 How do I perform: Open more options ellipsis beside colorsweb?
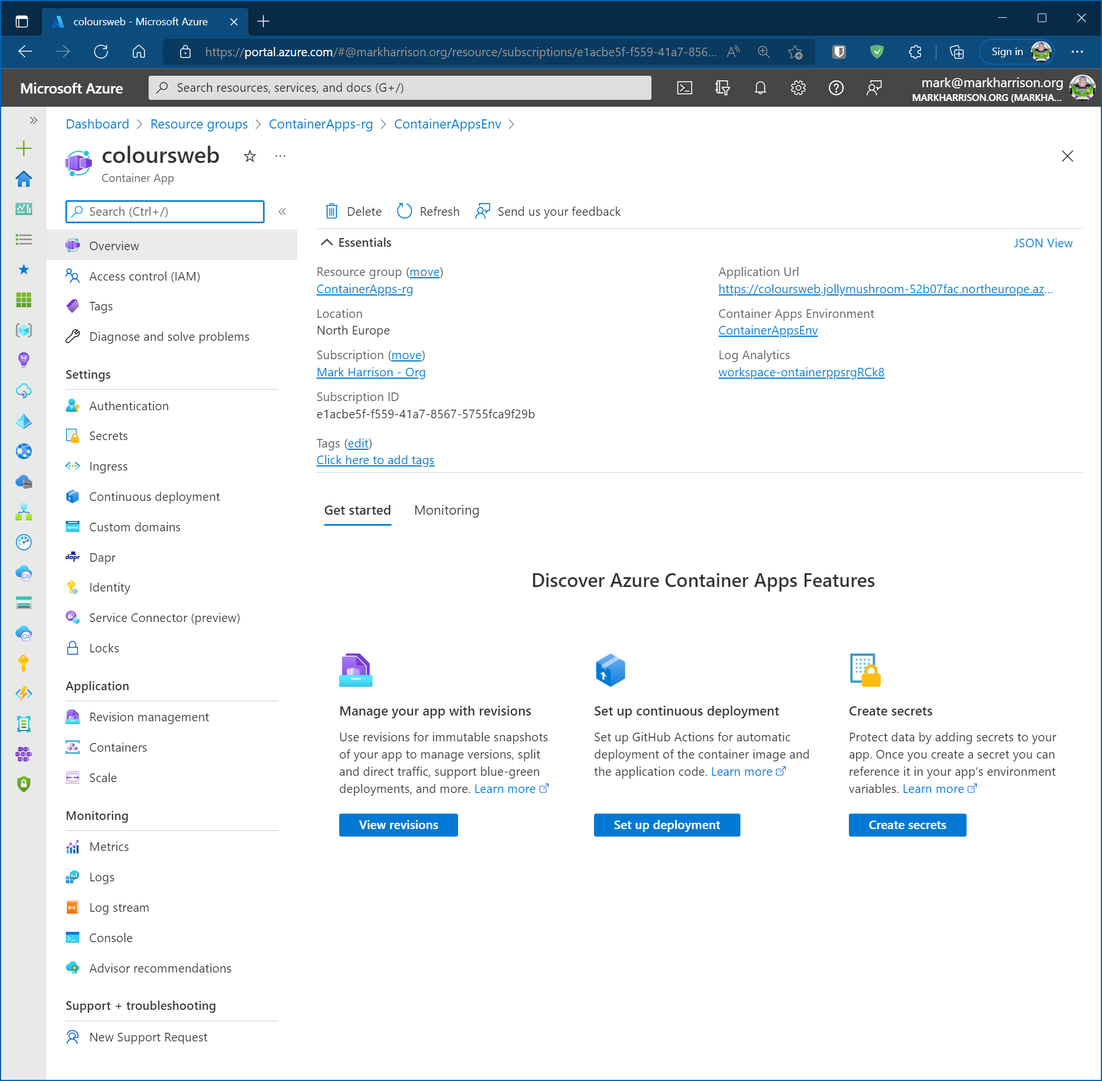pyautogui.click(x=280, y=156)
